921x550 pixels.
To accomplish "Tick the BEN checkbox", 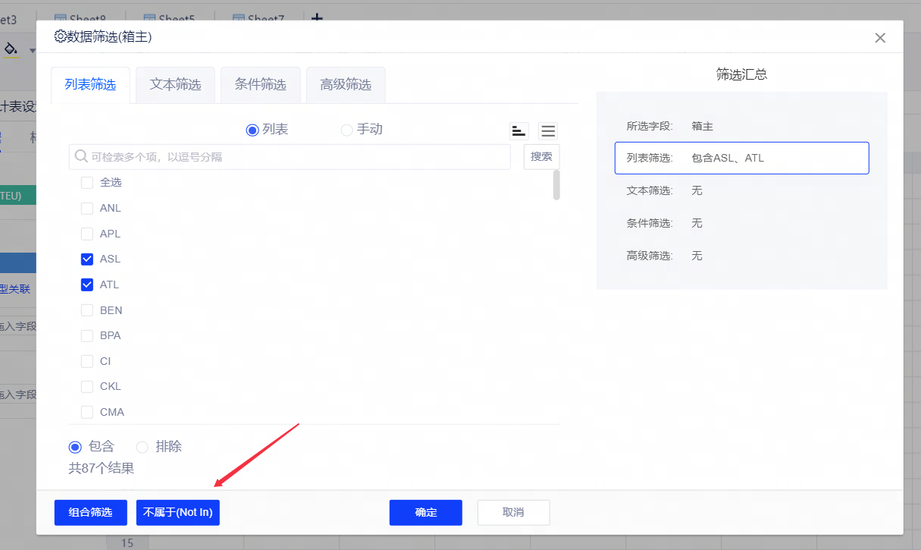I will [87, 310].
